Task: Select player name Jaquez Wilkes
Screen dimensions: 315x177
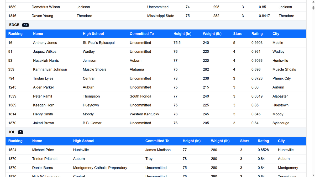Action: coord(45,52)
